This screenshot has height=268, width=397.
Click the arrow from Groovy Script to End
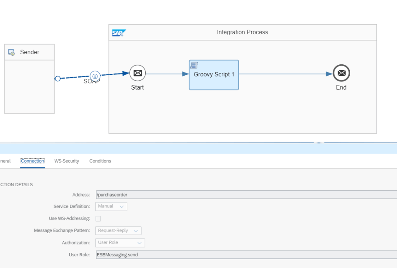285,74
